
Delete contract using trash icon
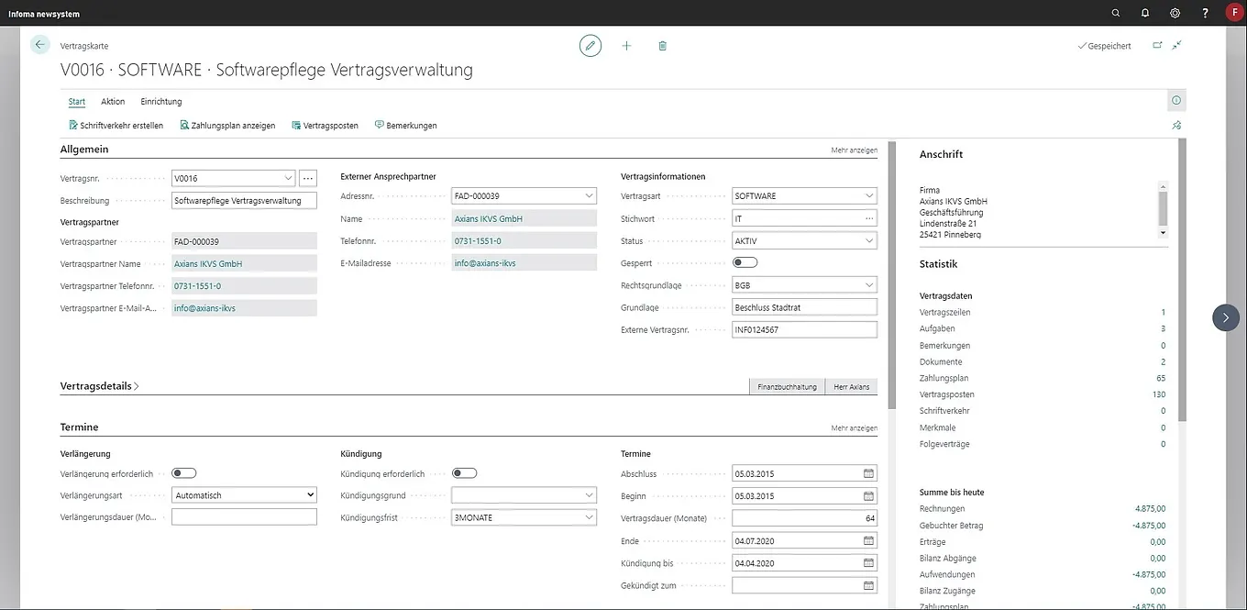662,45
